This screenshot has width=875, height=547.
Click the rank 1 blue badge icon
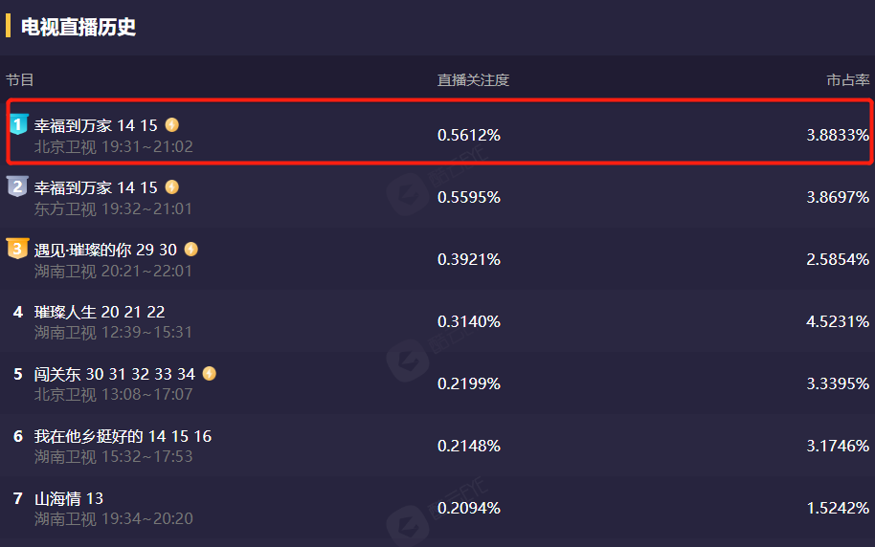click(18, 124)
